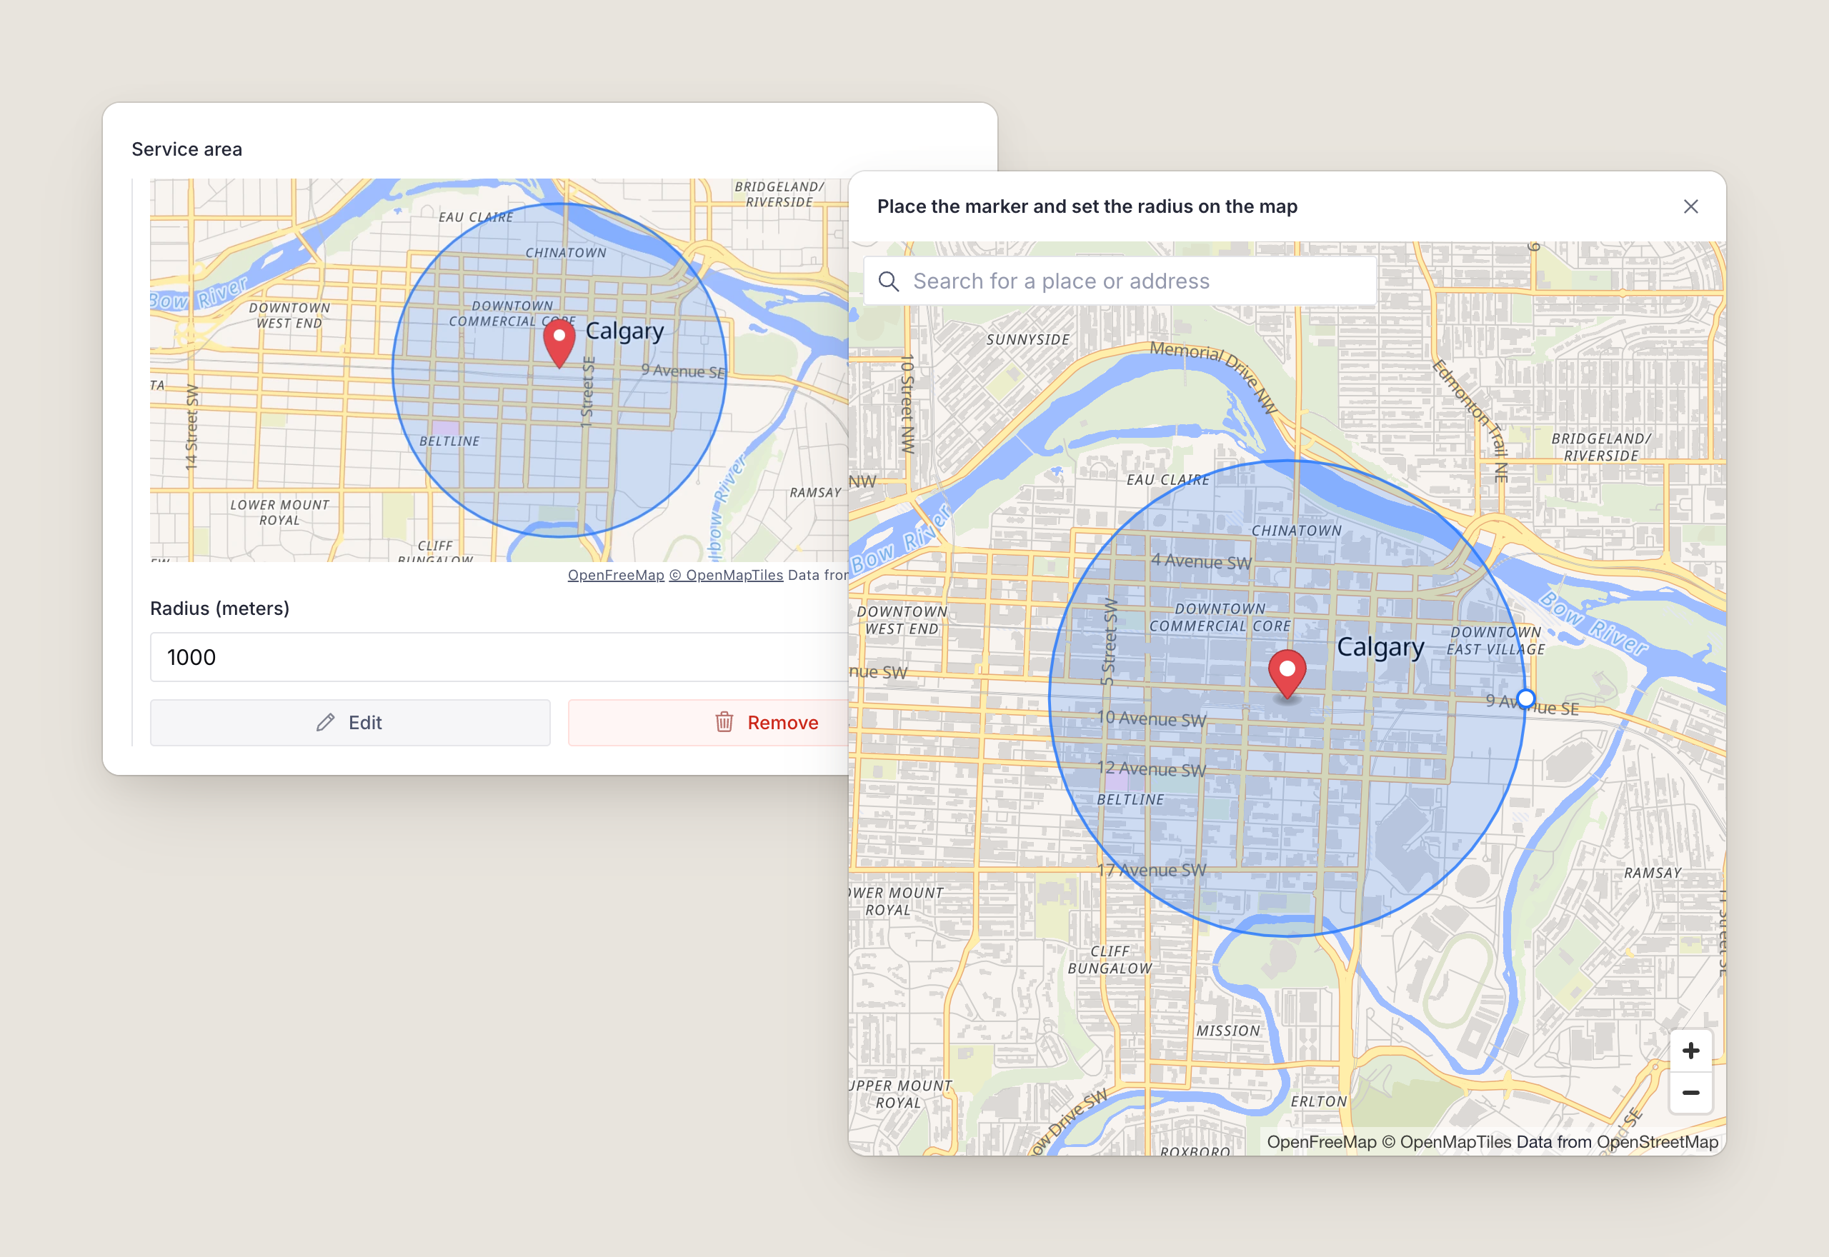This screenshot has width=1829, height=1257.
Task: Click the CLIFF BUNGALOW label in dialog map
Action: click(1110, 960)
